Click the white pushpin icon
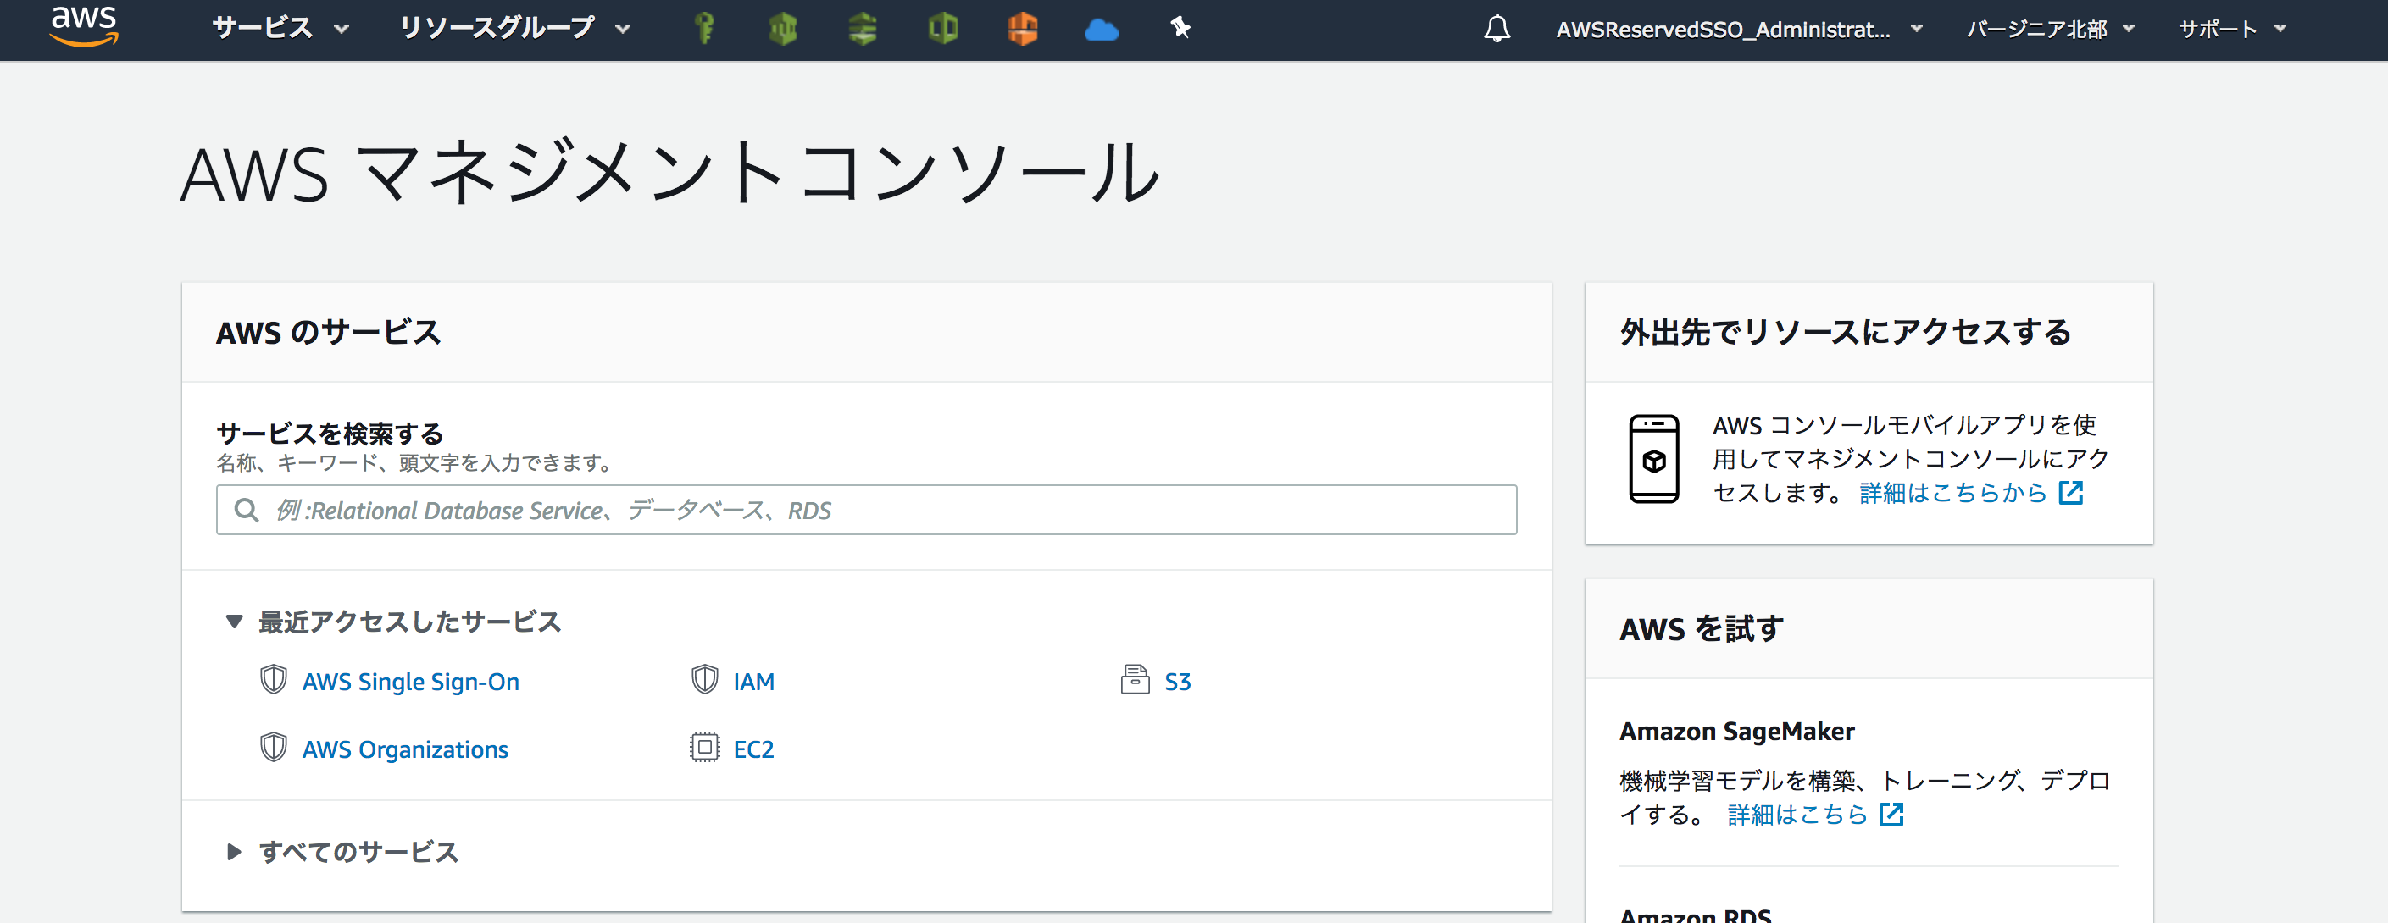2388x923 pixels. point(1179,28)
